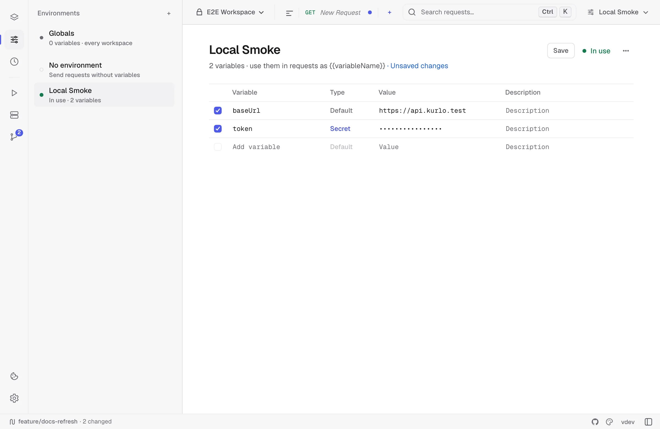Open the Git branch icon with badge 2
The image size is (660, 429).
pyautogui.click(x=14, y=136)
